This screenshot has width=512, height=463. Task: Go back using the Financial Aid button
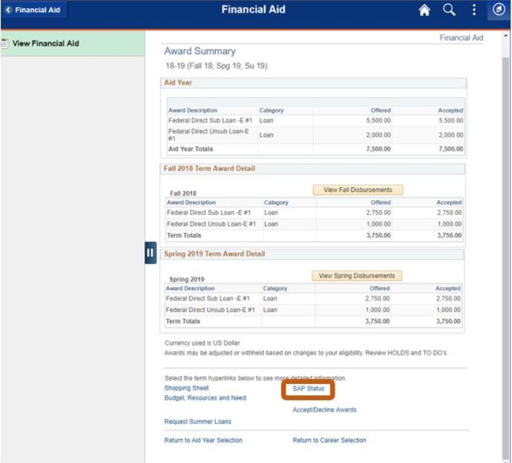click(34, 10)
